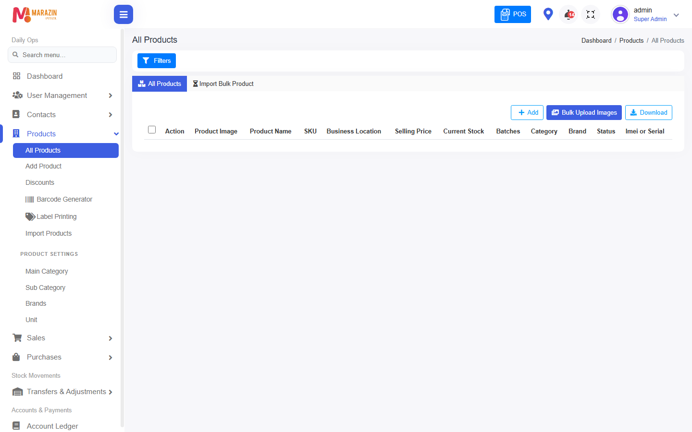This screenshot has height=432, width=692.
Task: Click Imei or Serial column header
Action: click(645, 131)
